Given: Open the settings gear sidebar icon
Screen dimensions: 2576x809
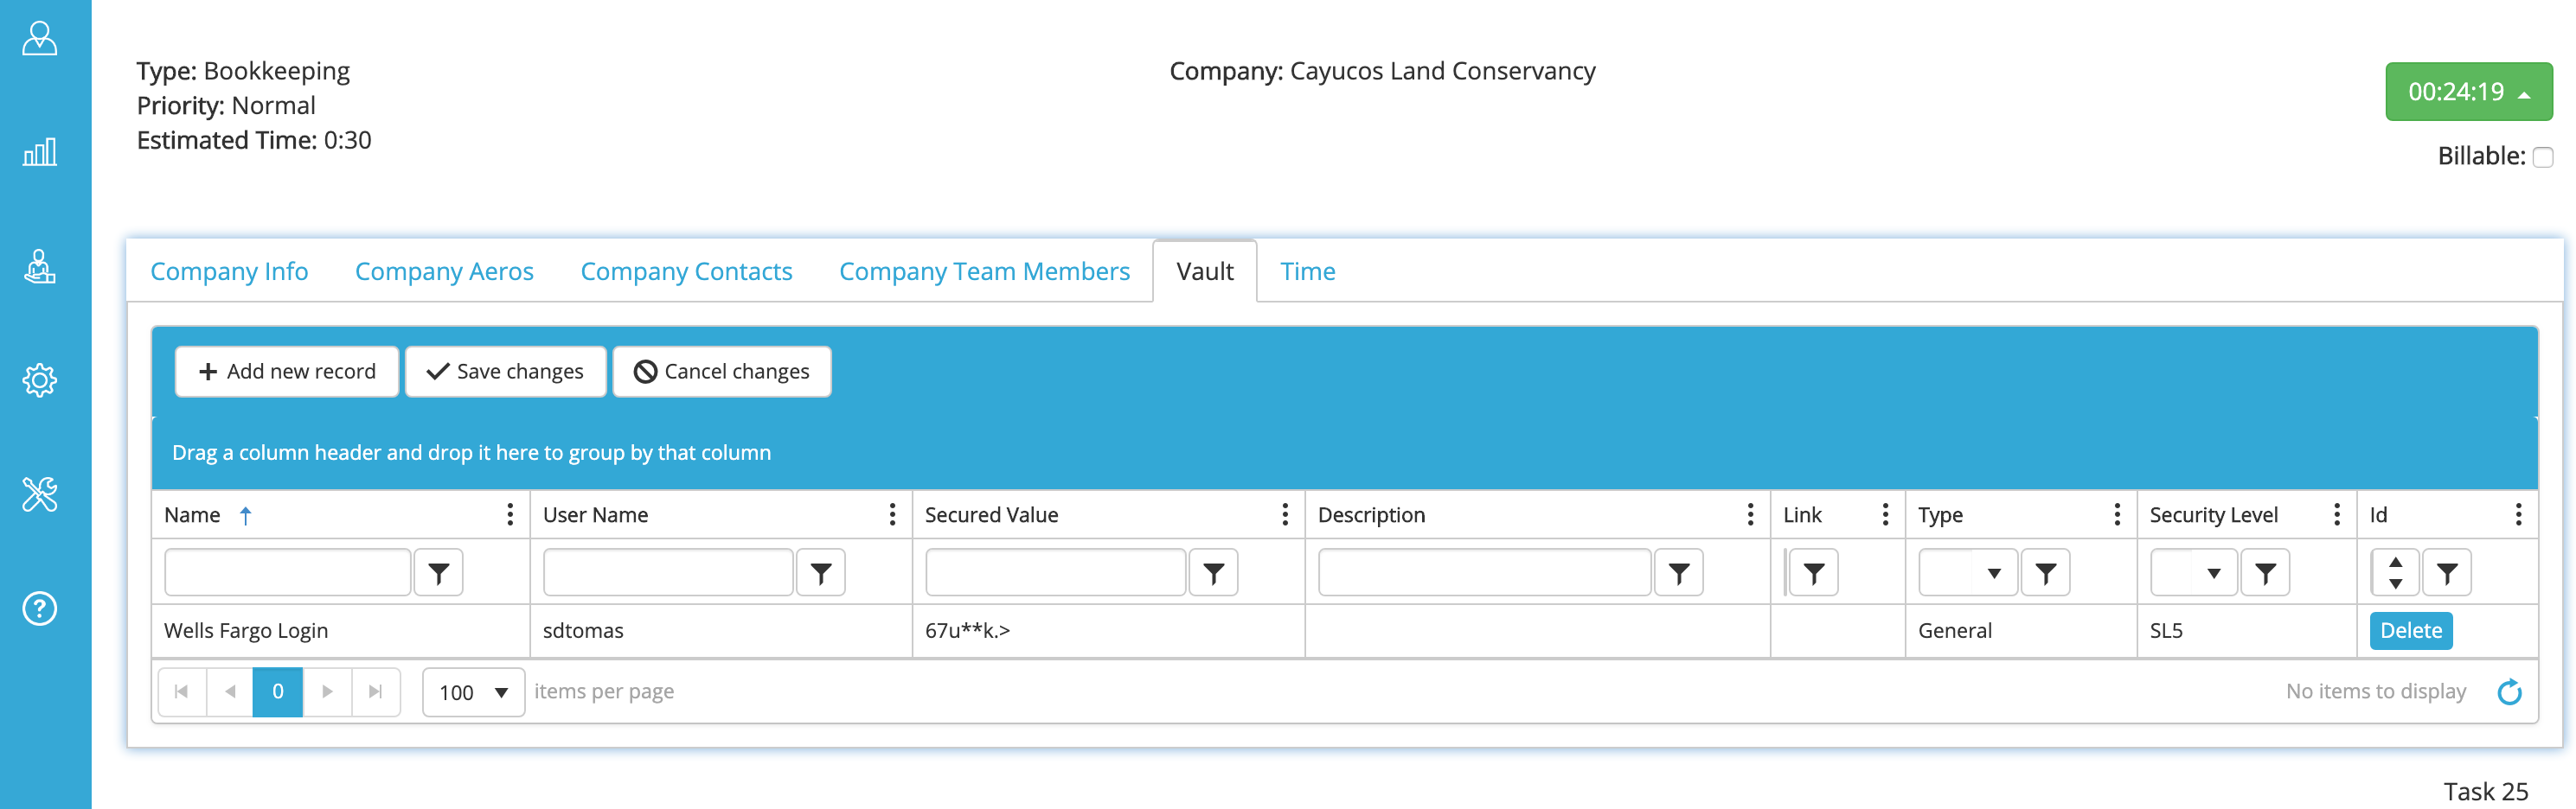Looking at the screenshot, I should 40,380.
